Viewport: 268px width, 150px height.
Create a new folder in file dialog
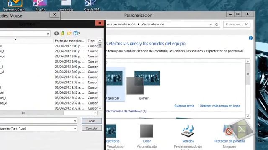pos(69,33)
